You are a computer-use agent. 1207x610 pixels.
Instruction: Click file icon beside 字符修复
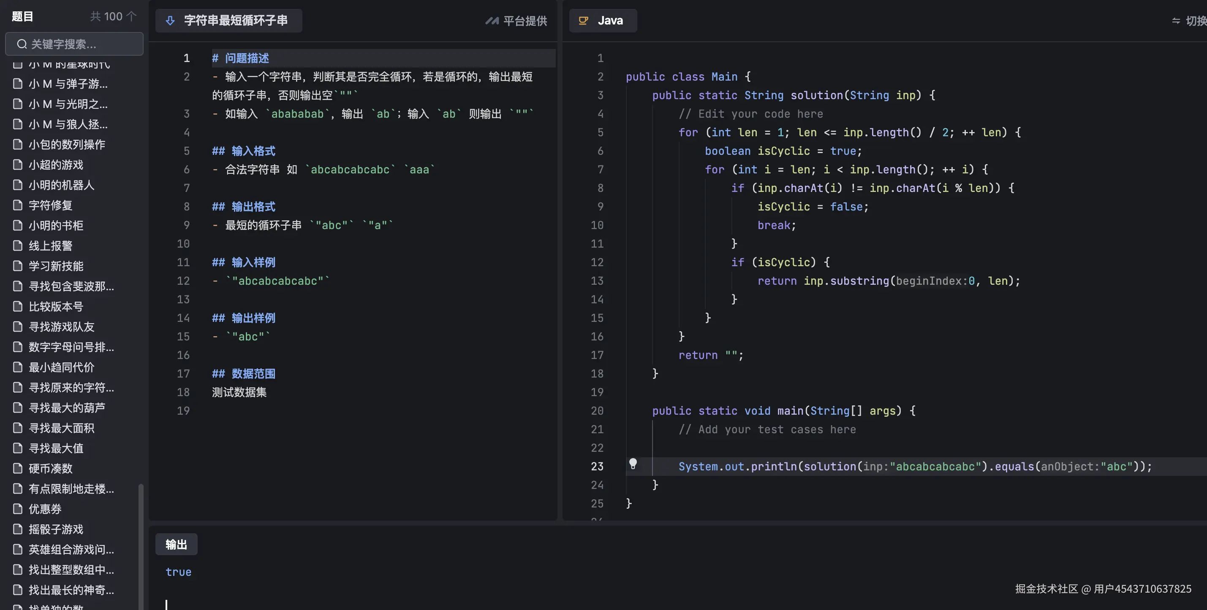[x=18, y=205]
